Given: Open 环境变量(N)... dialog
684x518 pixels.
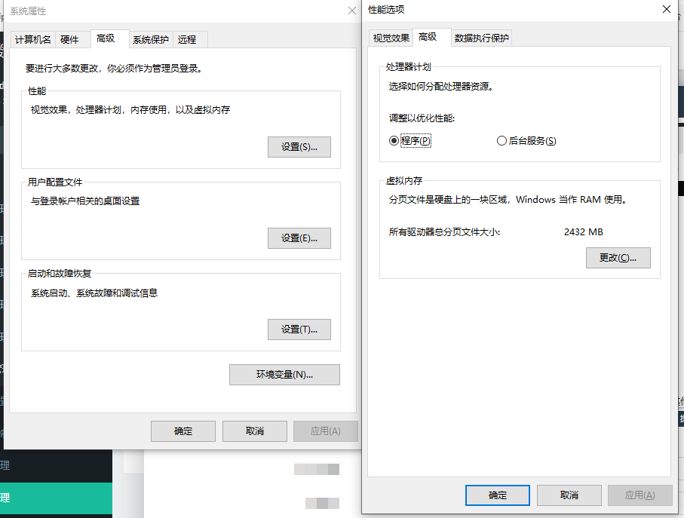Looking at the screenshot, I should pos(284,375).
